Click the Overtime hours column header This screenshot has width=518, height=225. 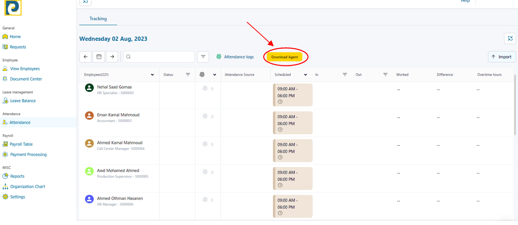click(x=489, y=75)
